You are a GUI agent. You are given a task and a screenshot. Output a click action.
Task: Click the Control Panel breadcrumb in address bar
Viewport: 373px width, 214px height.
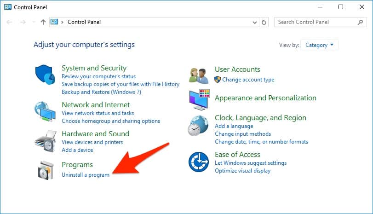point(84,22)
